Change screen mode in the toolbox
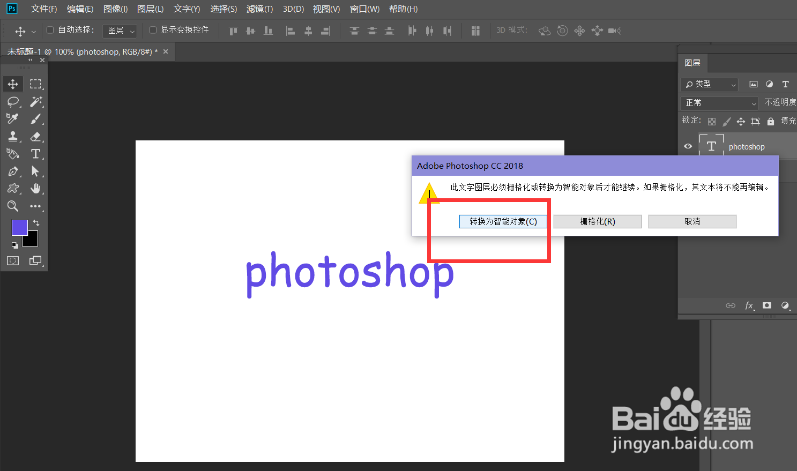Viewport: 797px width, 471px height. (35, 261)
